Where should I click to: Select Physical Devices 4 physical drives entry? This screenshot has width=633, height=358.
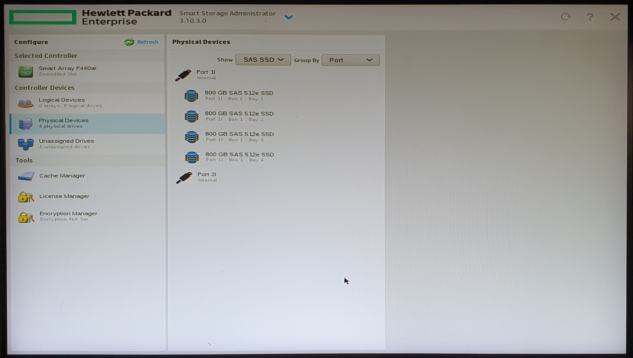pos(87,124)
